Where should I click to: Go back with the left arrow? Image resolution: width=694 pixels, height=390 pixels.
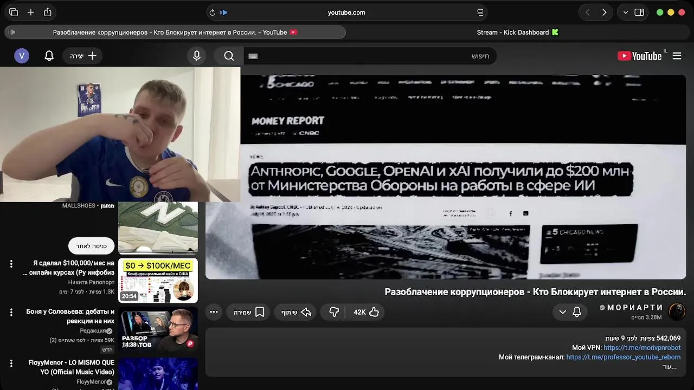pyautogui.click(x=588, y=12)
